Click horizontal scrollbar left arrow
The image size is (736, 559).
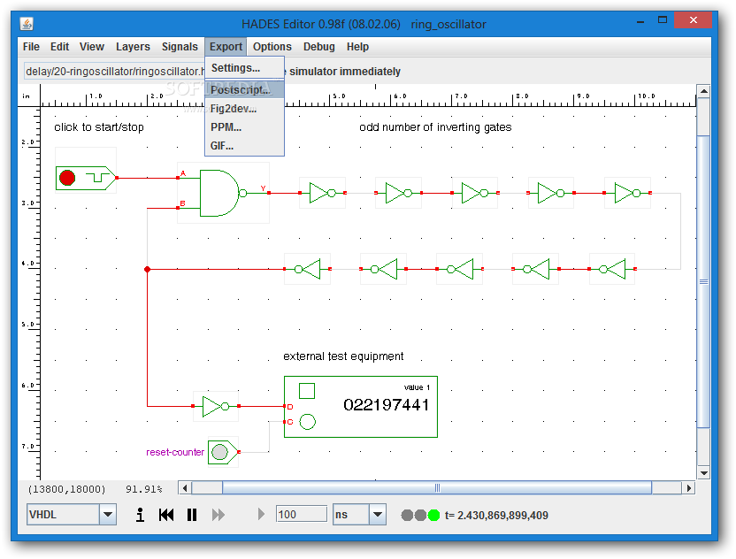[x=185, y=488]
